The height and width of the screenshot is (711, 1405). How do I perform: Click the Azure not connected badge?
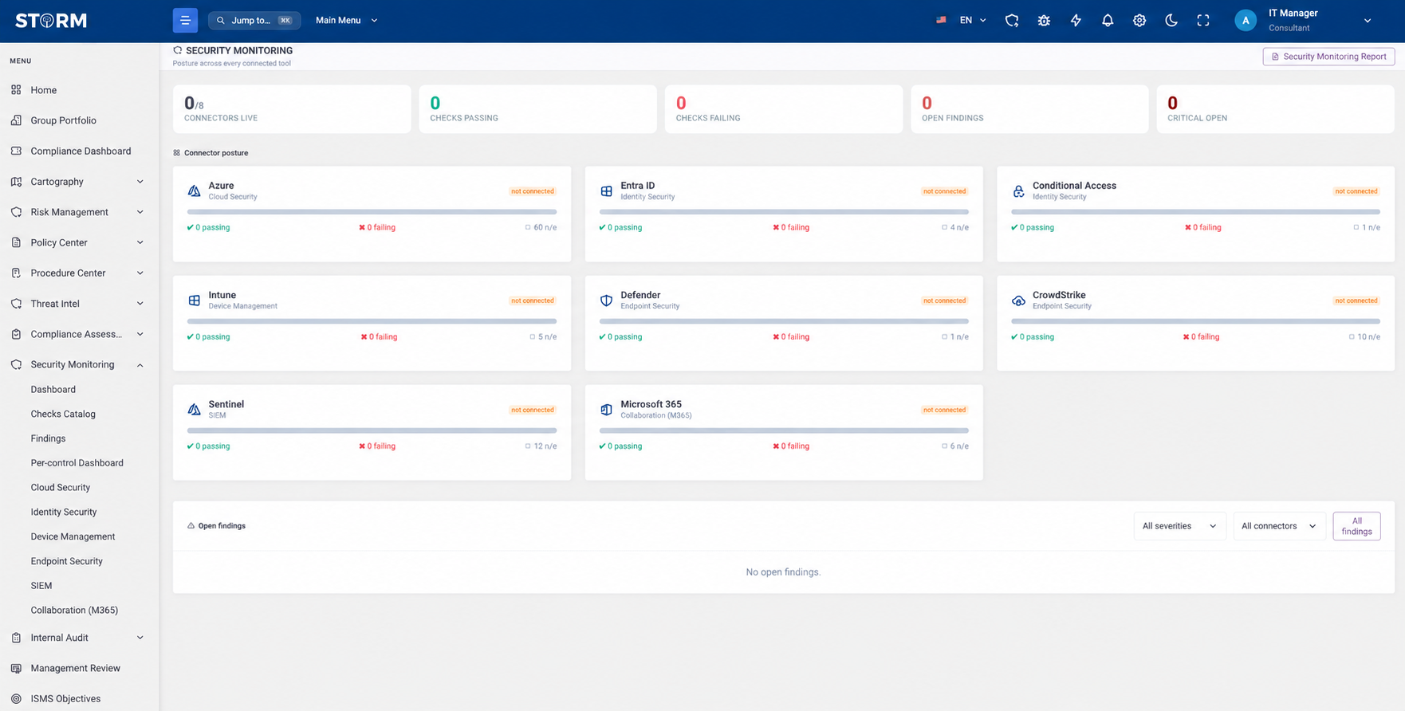[533, 191]
